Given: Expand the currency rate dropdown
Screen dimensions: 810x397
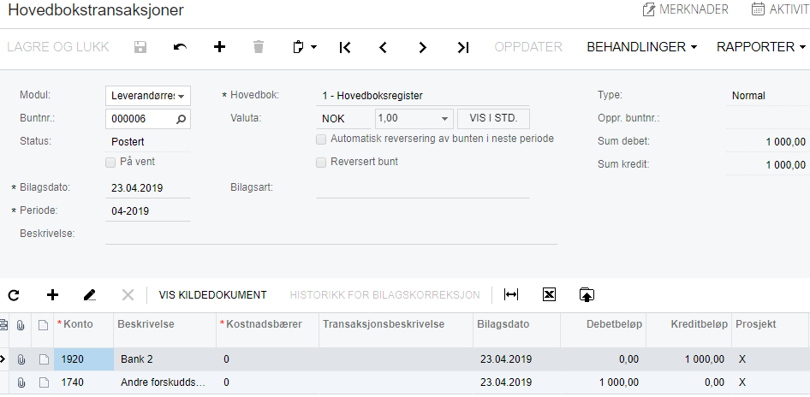Looking at the screenshot, I should pyautogui.click(x=445, y=119).
